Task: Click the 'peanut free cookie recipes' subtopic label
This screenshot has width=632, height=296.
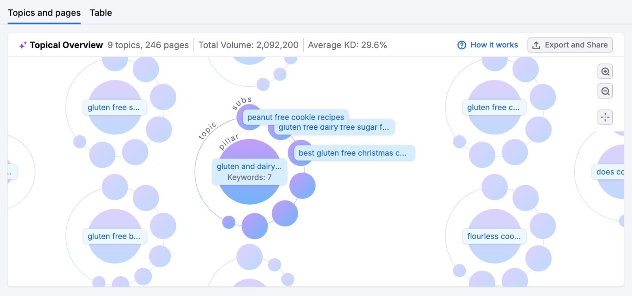Action: [295, 117]
